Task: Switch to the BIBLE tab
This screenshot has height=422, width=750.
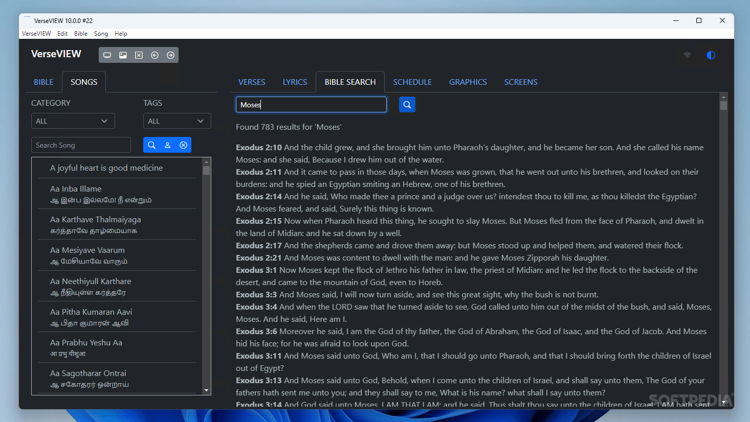Action: pos(43,82)
